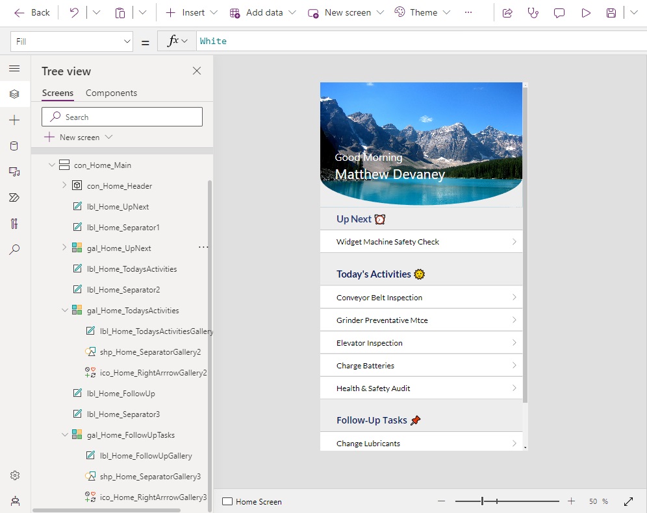Select lbl_Home_TodaysActivities in tree
This screenshot has width=647, height=513.
(x=132, y=269)
